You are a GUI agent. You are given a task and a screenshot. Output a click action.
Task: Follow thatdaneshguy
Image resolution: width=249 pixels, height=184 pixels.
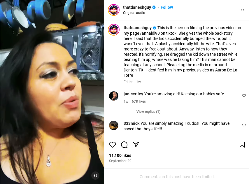167,7
